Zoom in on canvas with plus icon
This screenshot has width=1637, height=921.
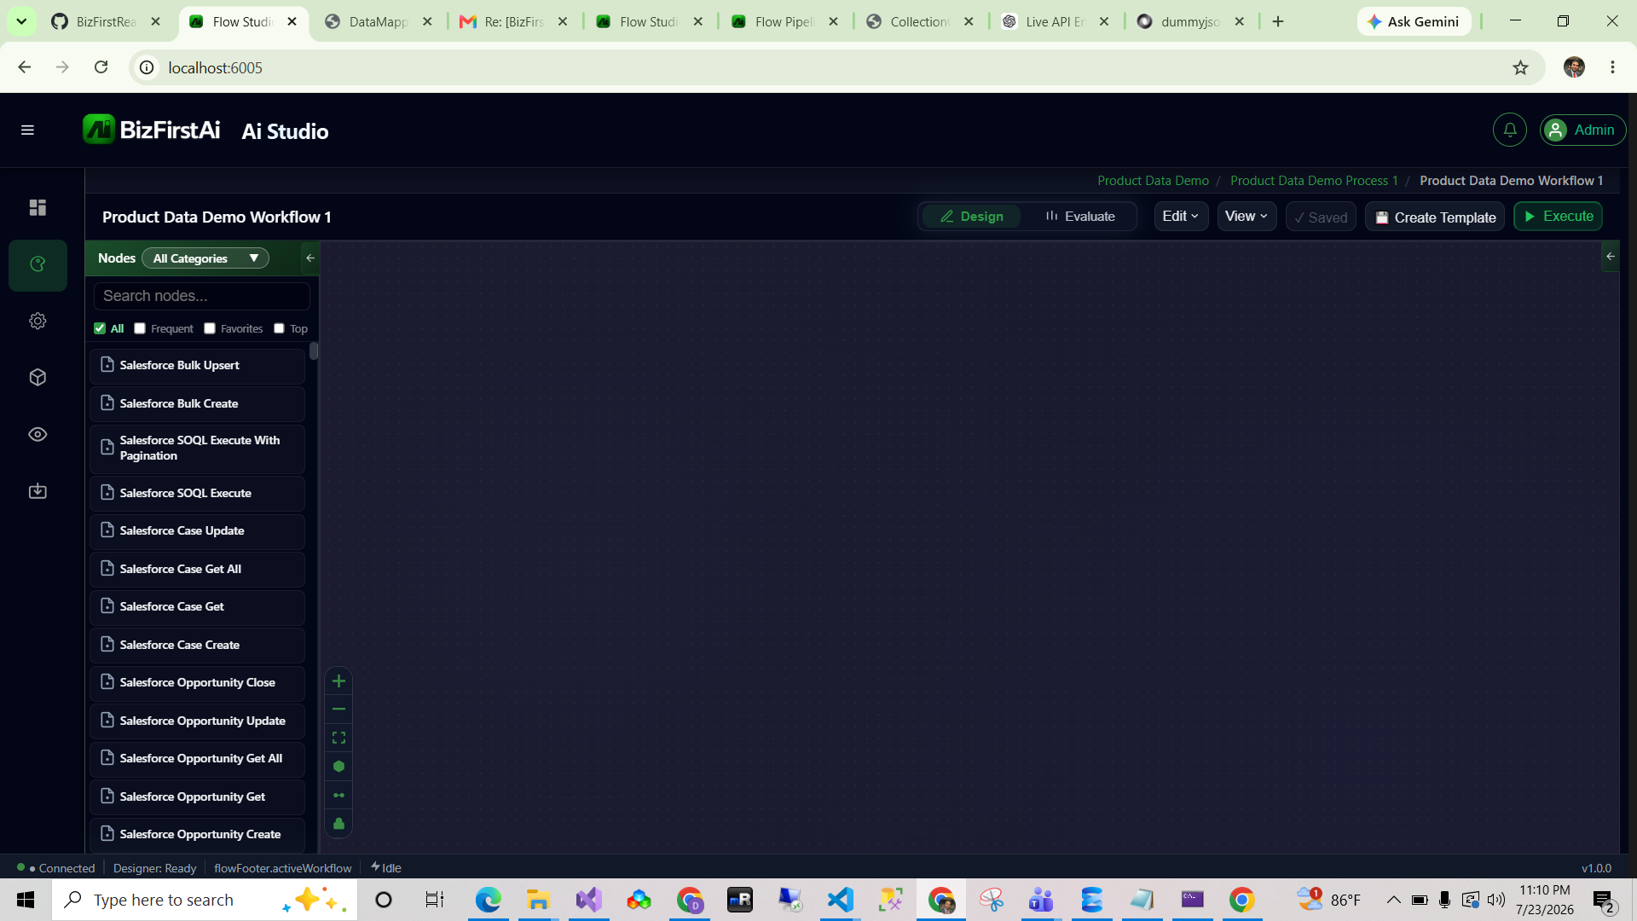338,681
